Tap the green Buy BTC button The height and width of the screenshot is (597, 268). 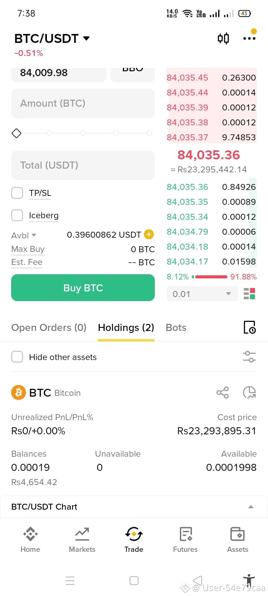[x=83, y=288]
